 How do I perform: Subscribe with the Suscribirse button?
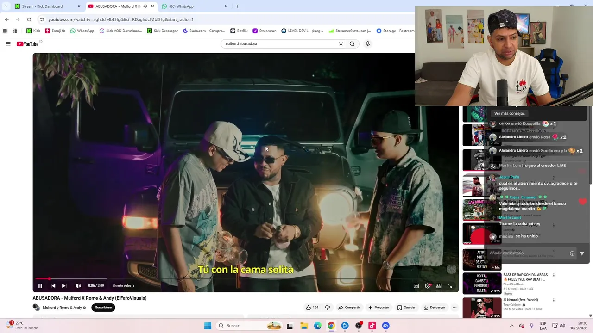[103, 308]
